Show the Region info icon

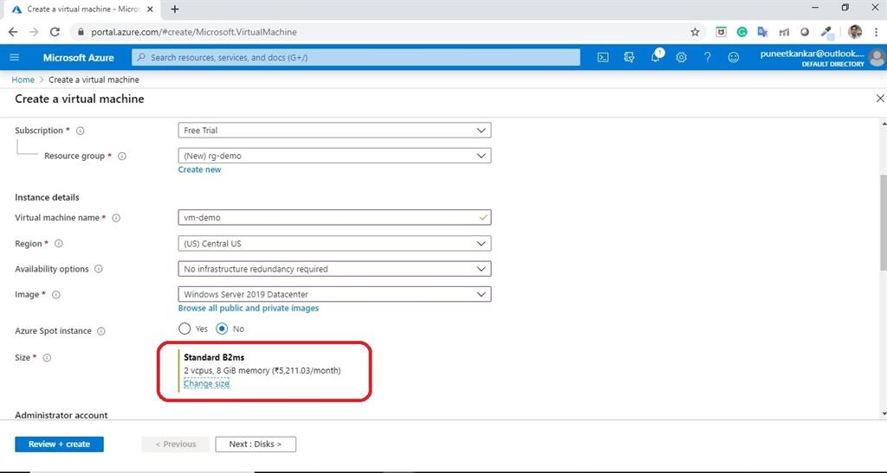pyautogui.click(x=59, y=244)
